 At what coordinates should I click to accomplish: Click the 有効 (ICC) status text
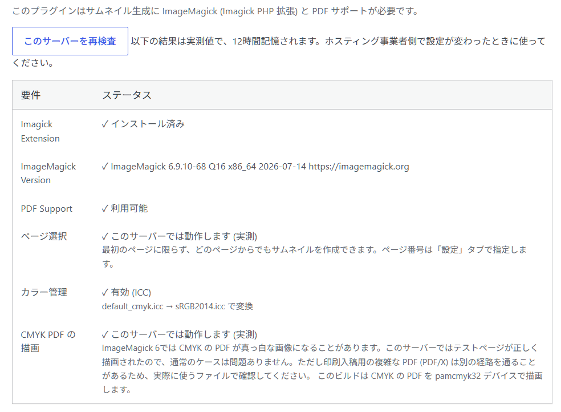[127, 292]
